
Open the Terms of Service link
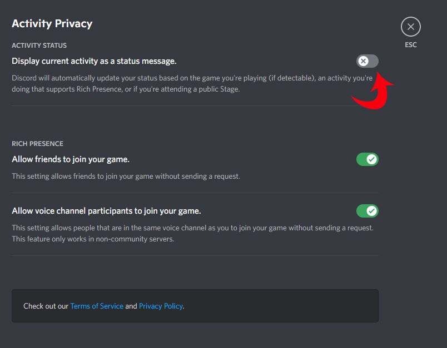[97, 306]
